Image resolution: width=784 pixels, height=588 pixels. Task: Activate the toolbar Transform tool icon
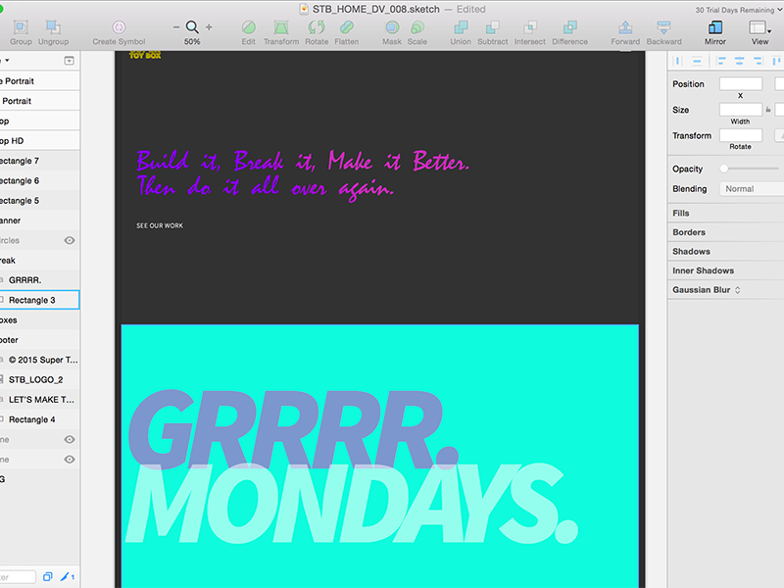pos(281,27)
